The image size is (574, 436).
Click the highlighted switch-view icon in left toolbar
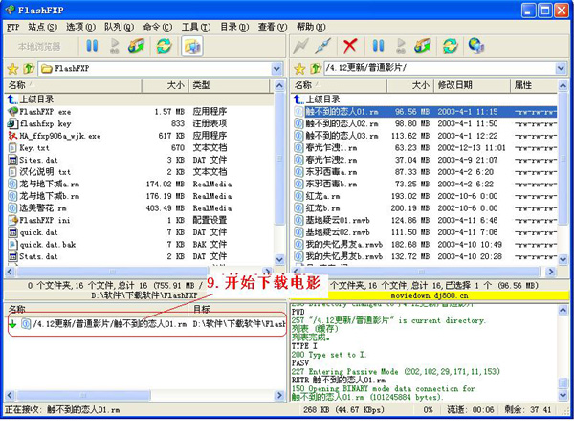(192, 46)
